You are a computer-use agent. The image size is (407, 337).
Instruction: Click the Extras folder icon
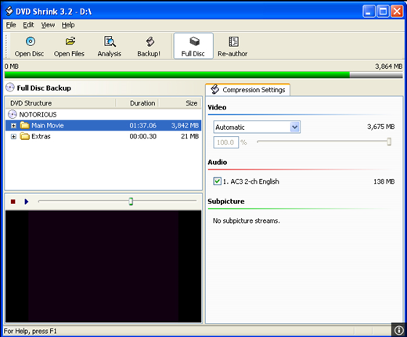tap(25, 136)
